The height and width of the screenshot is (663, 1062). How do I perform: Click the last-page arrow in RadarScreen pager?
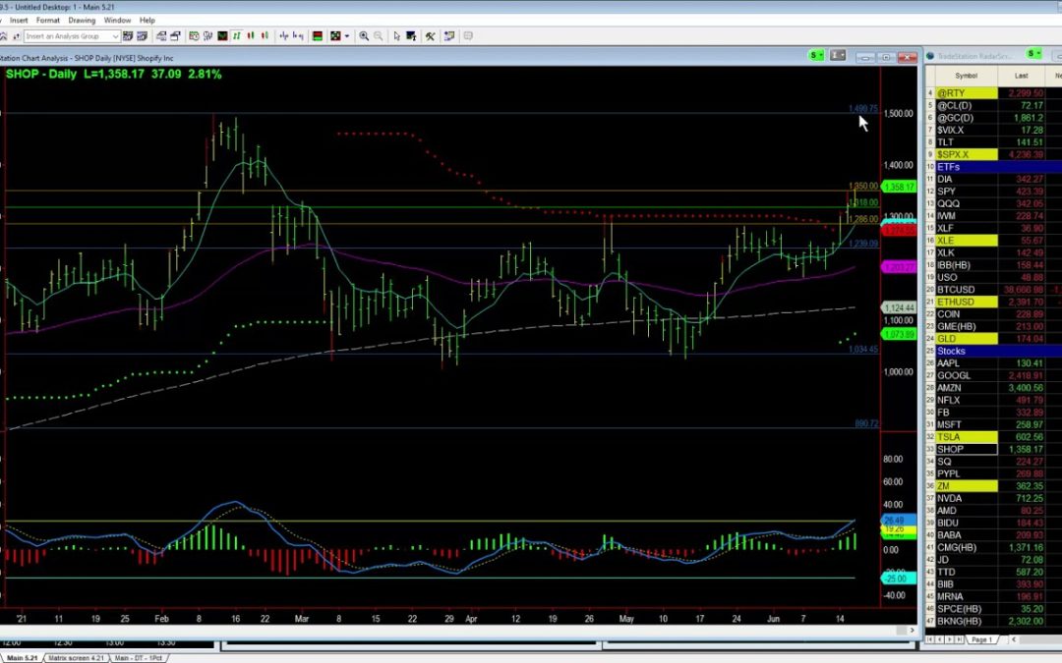click(959, 639)
